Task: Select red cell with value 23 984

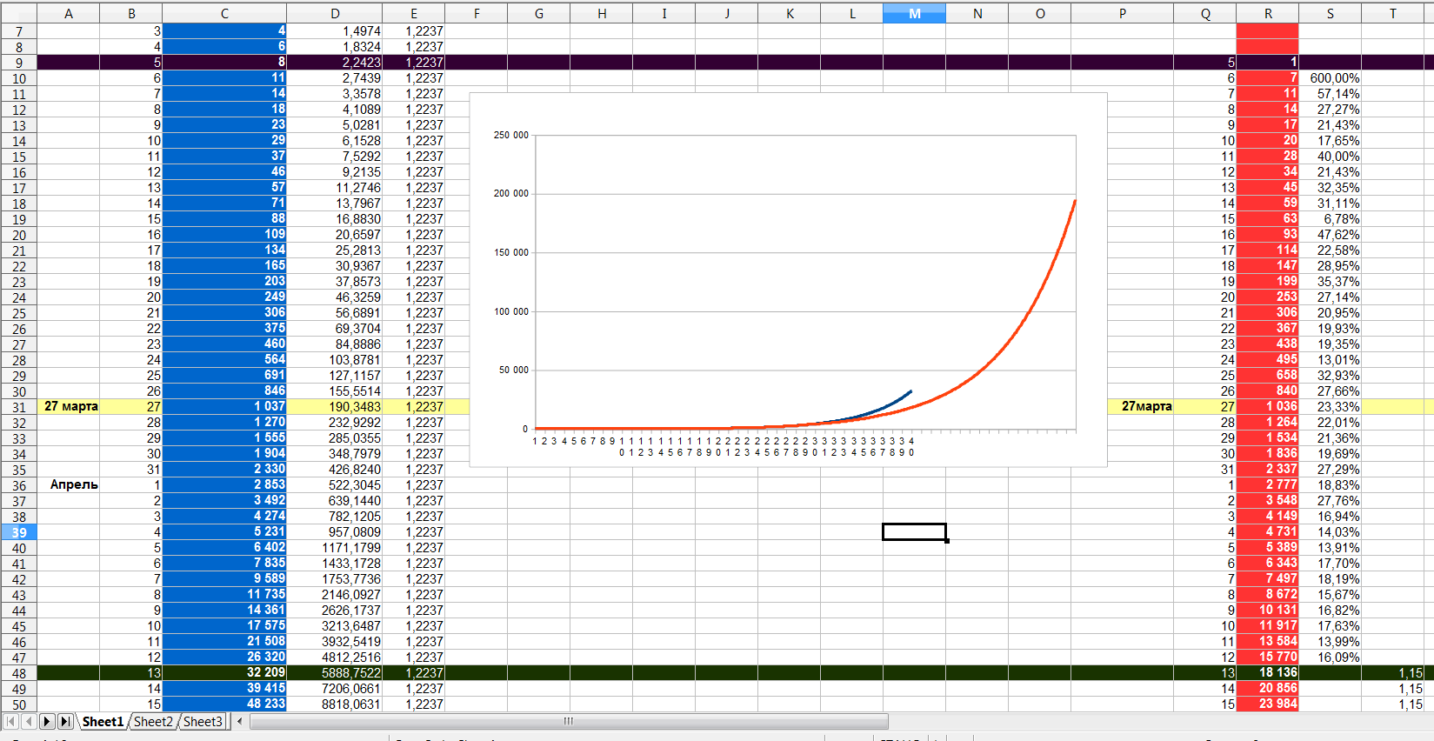Action: click(x=1268, y=704)
